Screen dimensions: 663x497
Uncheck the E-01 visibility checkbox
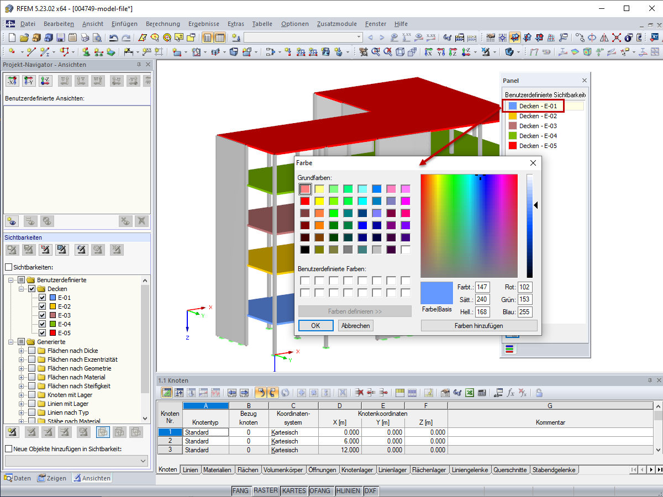pos(42,298)
